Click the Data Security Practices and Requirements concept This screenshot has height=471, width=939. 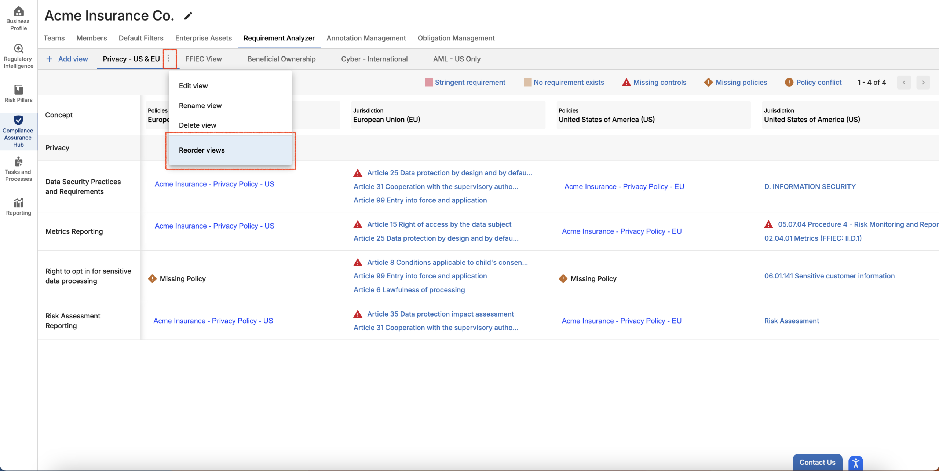tap(83, 186)
